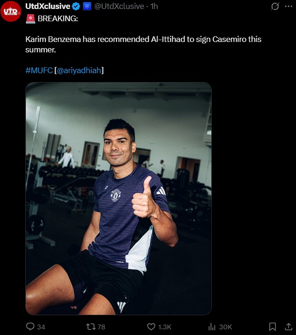296x335 pixels.
Task: Open the #MUFC hashtag link
Action: click(39, 70)
